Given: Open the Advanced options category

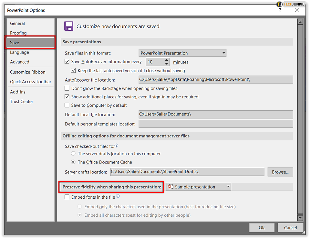Looking at the screenshot, I should pos(20,62).
